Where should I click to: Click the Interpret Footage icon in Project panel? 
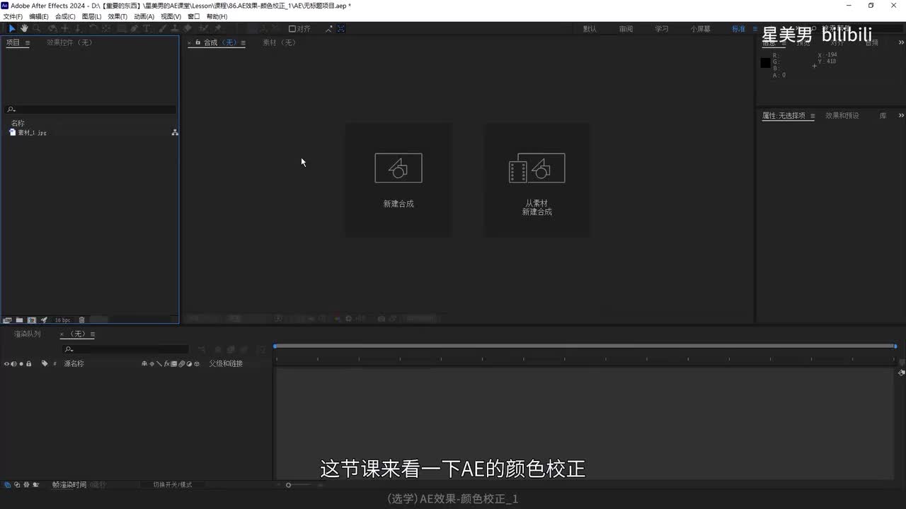coord(7,320)
